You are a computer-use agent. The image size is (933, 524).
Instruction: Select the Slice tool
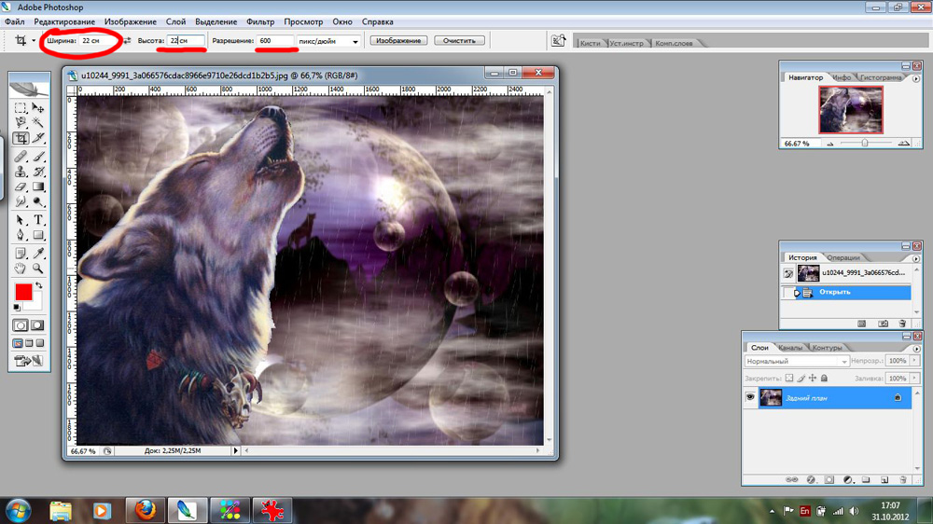38,139
